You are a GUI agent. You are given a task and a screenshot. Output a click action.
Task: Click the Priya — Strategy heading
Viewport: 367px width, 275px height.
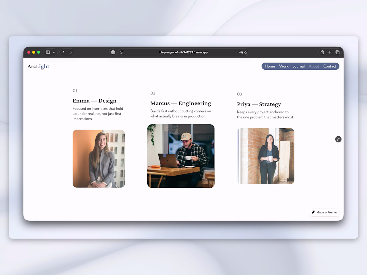[259, 104]
